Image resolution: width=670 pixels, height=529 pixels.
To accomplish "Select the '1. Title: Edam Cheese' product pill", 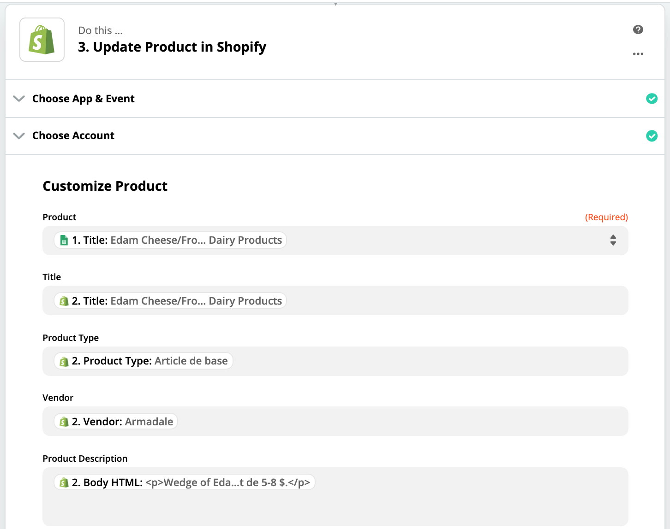I will point(170,240).
